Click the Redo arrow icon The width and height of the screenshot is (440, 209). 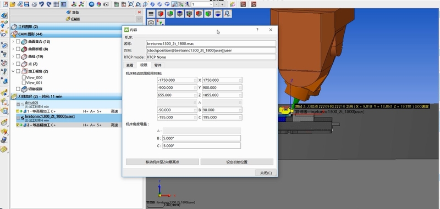49,4
